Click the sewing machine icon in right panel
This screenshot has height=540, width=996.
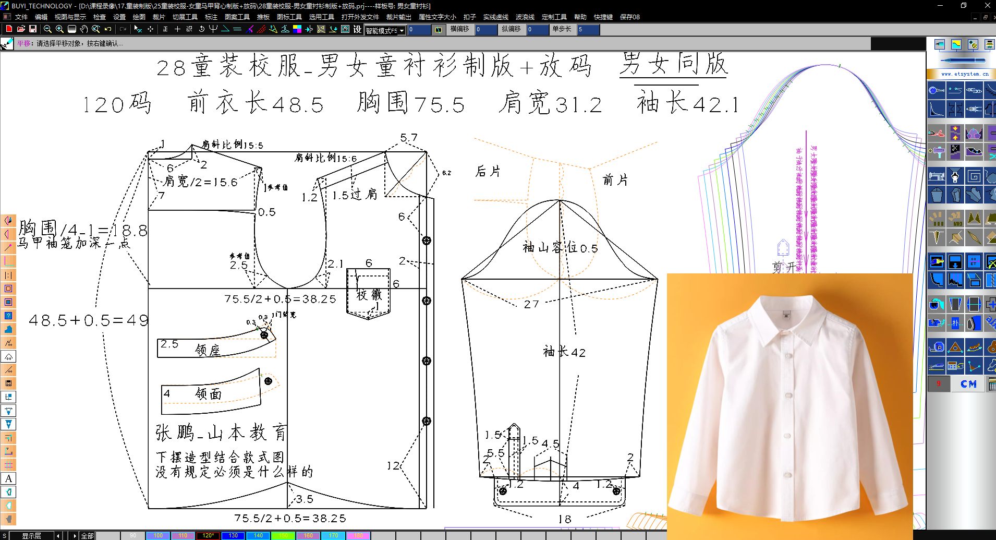[937, 176]
